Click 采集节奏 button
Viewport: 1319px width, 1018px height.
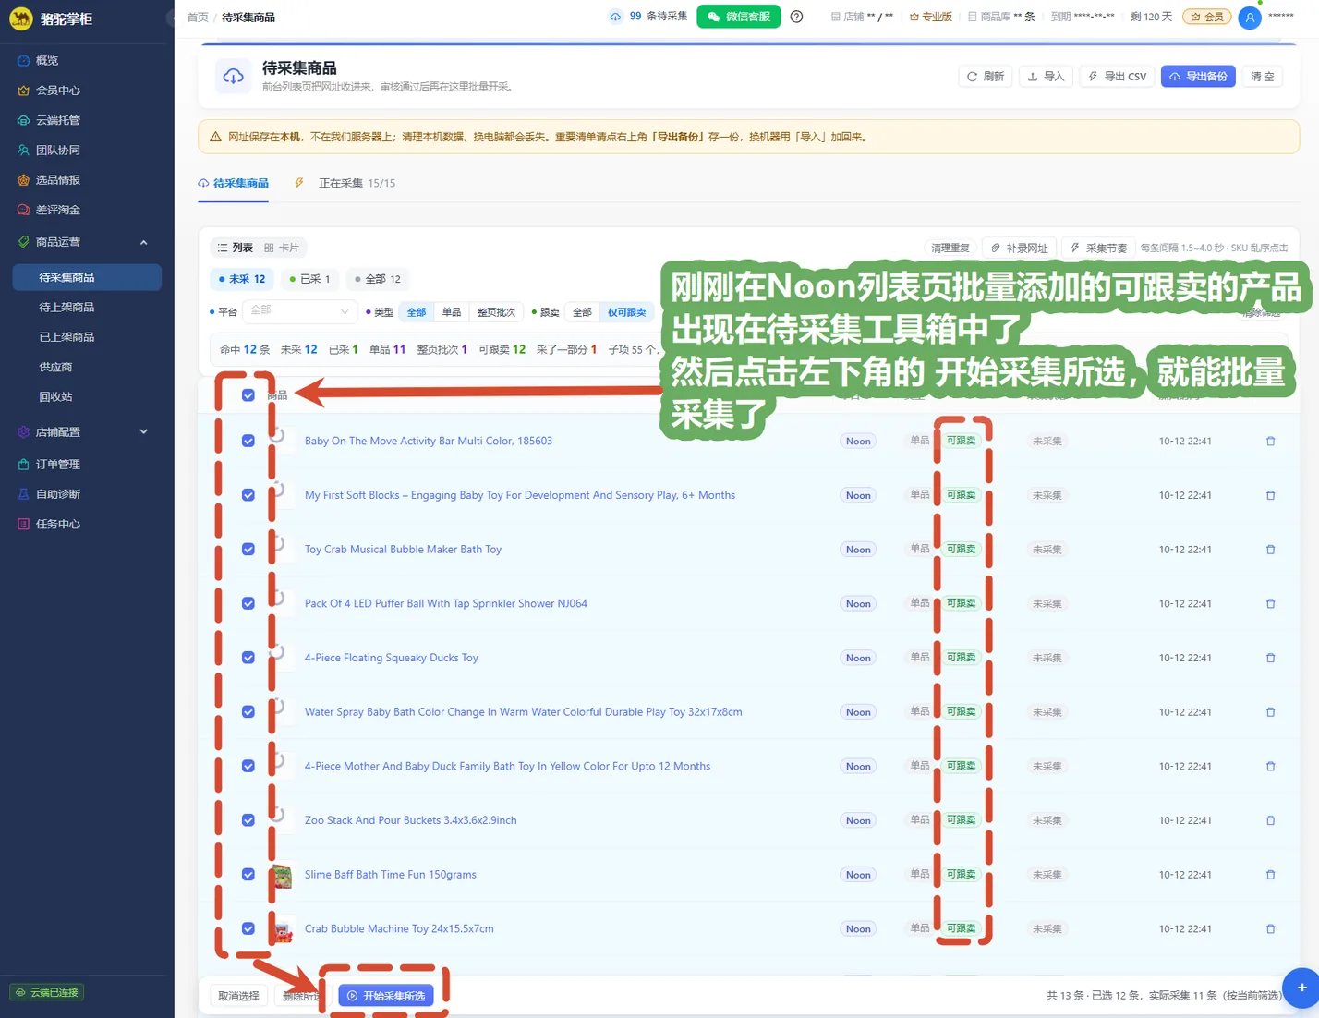coord(1098,248)
